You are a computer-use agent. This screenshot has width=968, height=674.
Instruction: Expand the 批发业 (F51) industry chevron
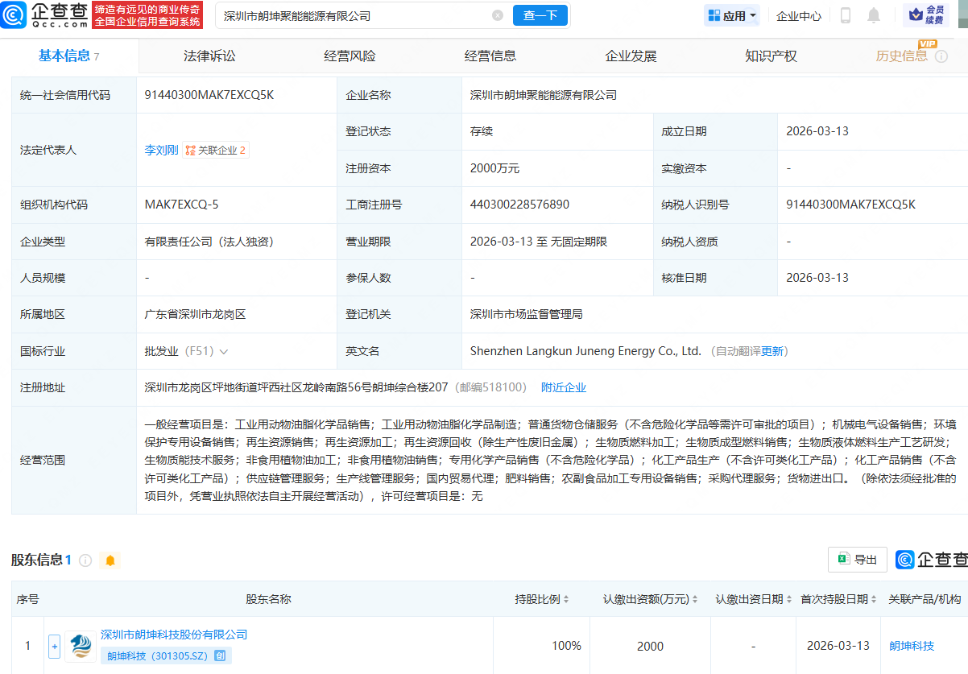(222, 351)
